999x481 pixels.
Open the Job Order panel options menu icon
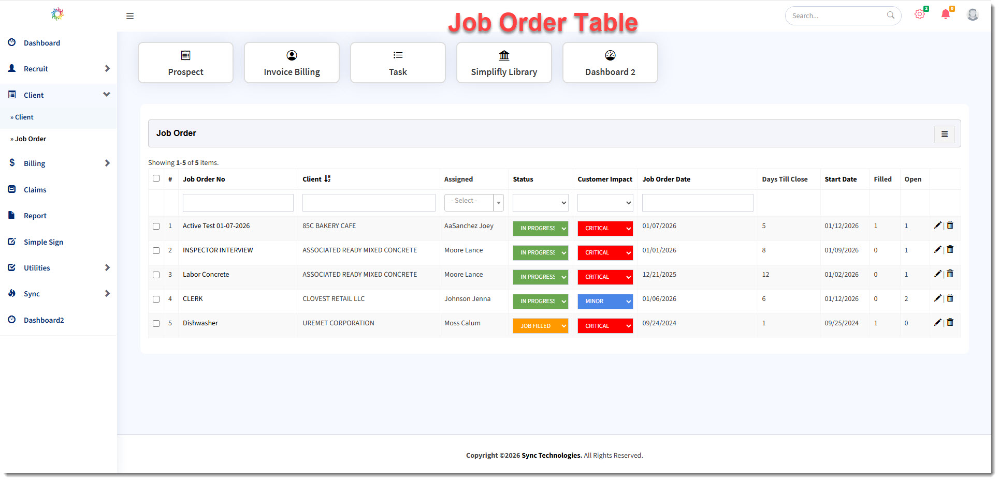pos(944,134)
